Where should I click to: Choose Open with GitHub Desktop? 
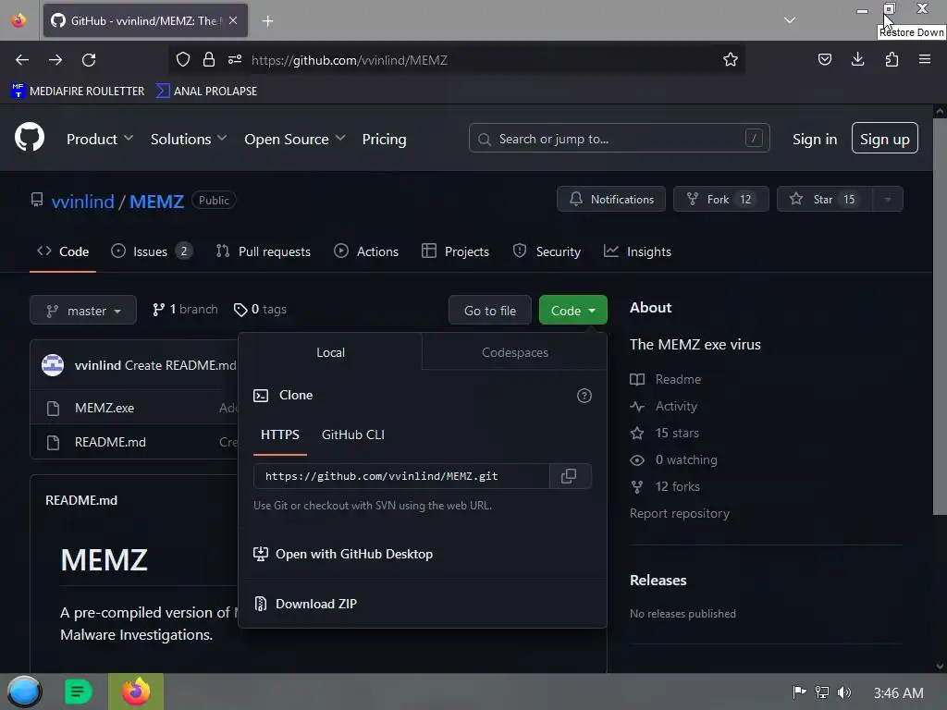pos(343,554)
